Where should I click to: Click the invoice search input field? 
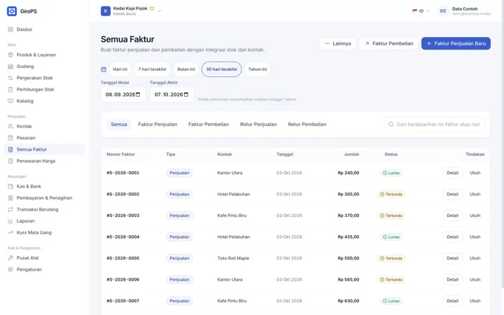point(434,125)
